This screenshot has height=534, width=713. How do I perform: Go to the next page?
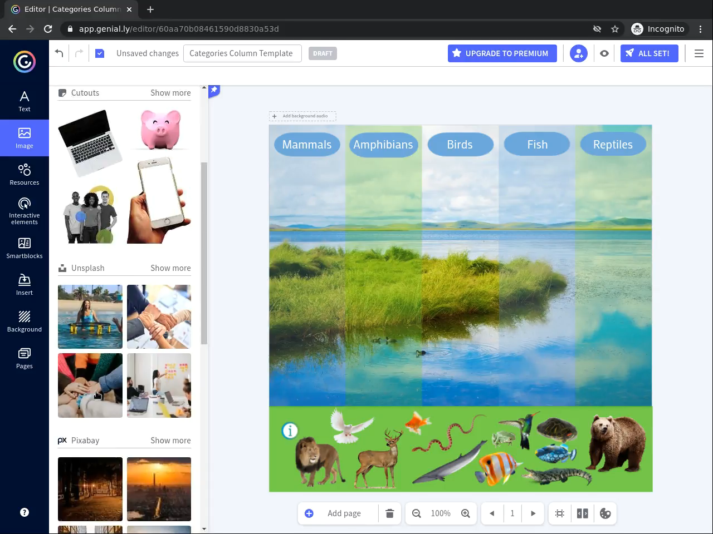[533, 513]
